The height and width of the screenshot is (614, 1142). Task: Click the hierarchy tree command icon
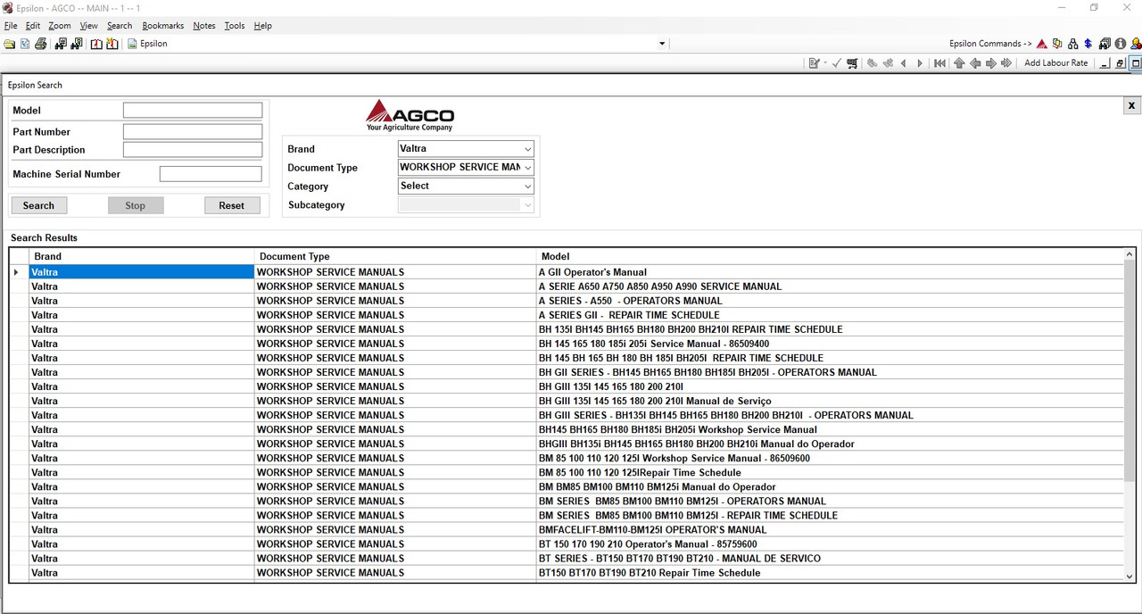tap(1073, 44)
